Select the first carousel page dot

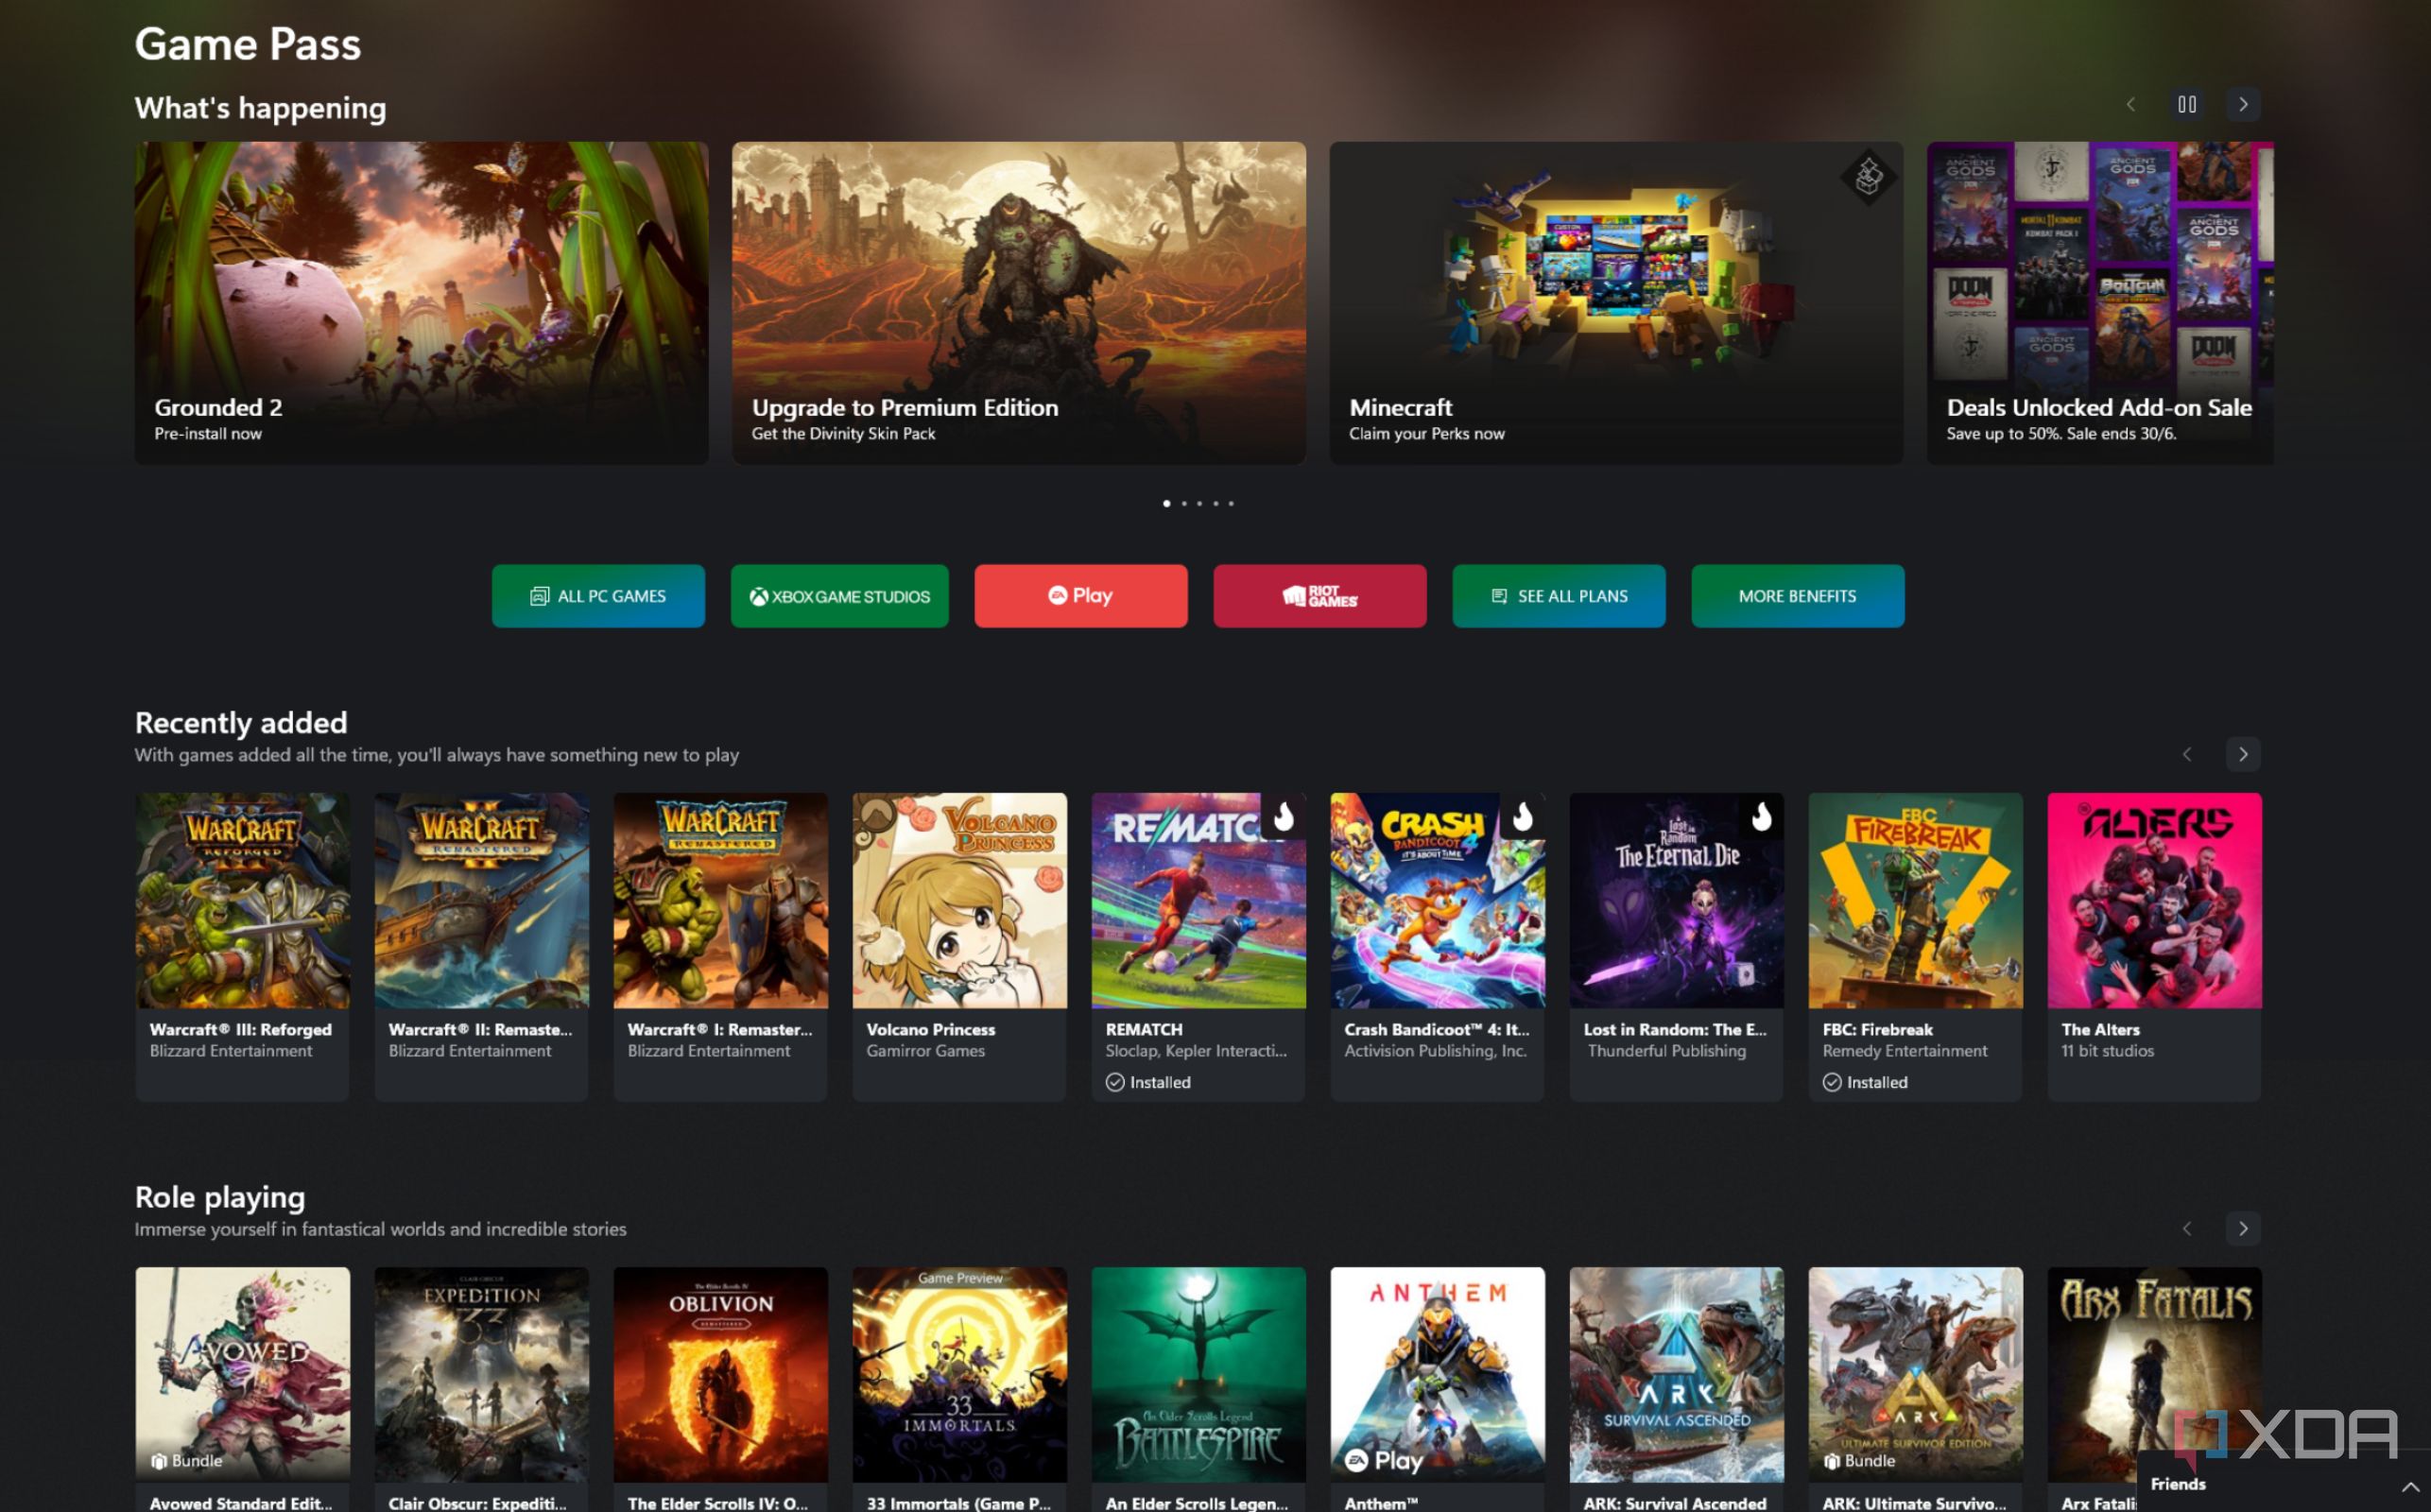click(1167, 503)
